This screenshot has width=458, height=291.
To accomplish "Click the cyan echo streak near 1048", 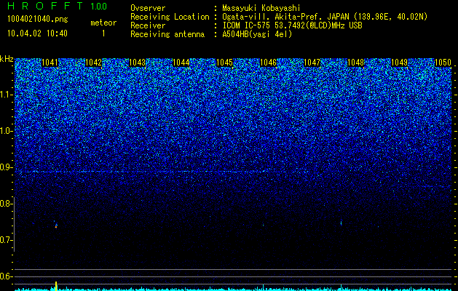I will 341,223.
